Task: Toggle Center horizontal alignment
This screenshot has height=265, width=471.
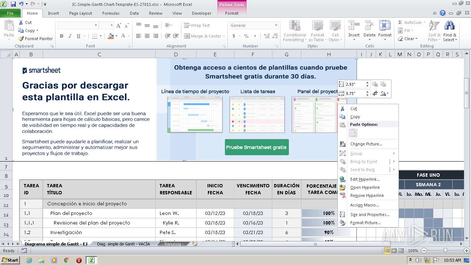Action: click(147, 36)
